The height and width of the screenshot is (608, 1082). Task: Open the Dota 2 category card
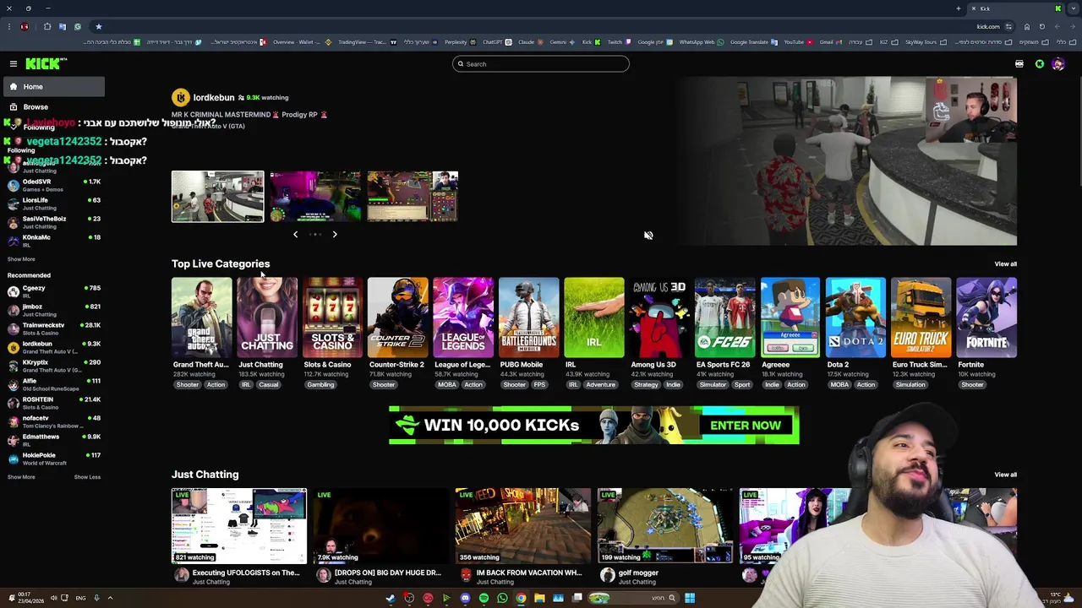(855, 318)
